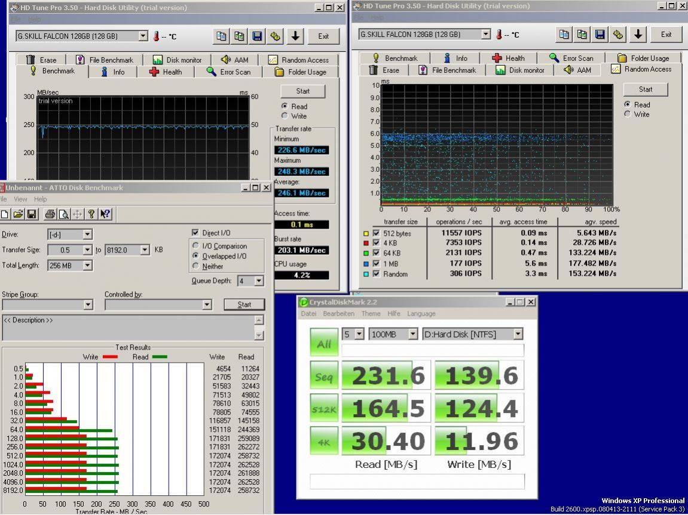The height and width of the screenshot is (515, 688).
Task: Click options icon in right HD Tune toolbar
Action: [618, 35]
